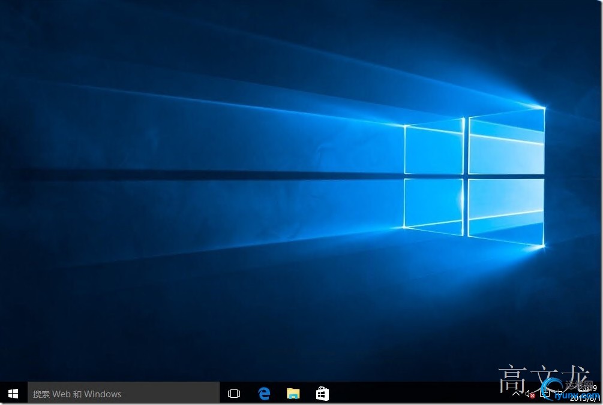Viewport: 603px width, 405px height.
Task: Launch Microsoft Edge from the taskbar
Action: (264, 394)
